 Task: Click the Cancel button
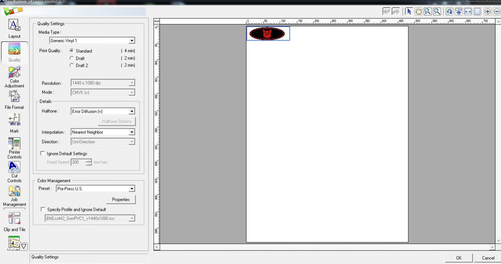[488, 258]
